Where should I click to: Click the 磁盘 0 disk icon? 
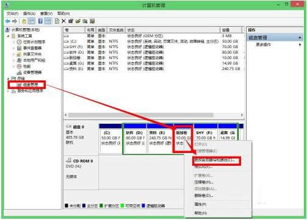pyautogui.click(x=68, y=127)
